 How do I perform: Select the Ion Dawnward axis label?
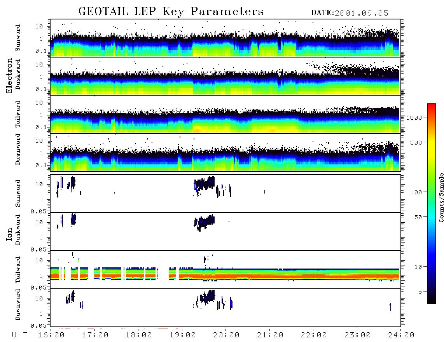17,305
